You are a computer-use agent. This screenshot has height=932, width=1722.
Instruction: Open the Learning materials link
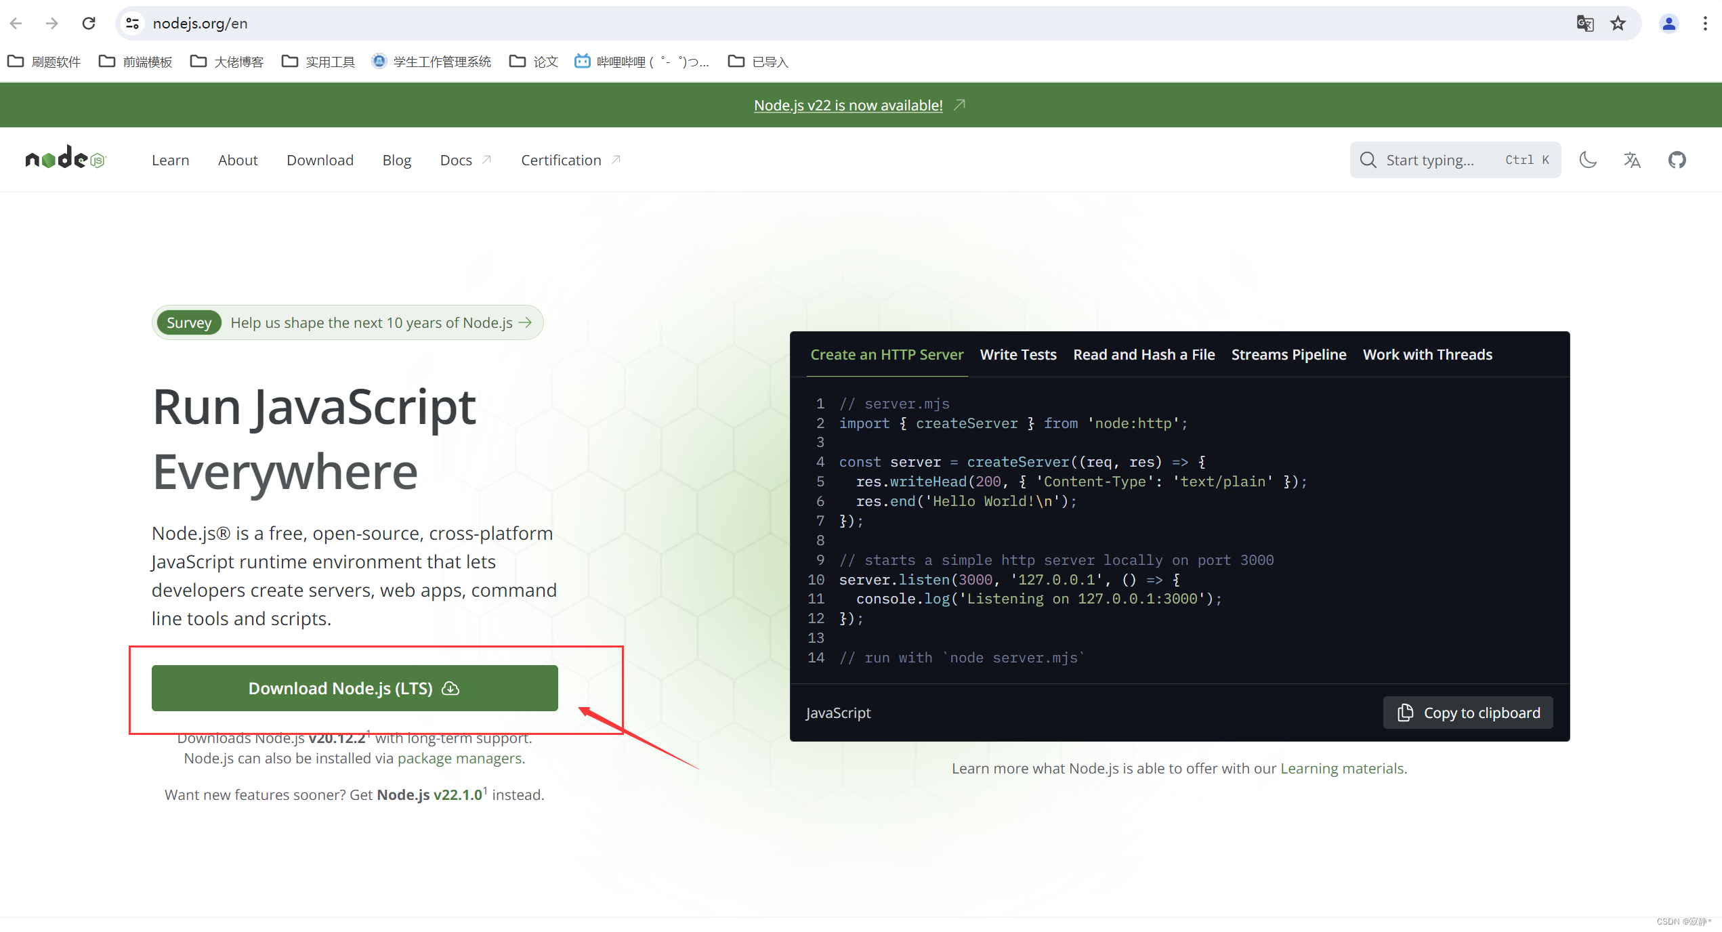tap(1341, 768)
